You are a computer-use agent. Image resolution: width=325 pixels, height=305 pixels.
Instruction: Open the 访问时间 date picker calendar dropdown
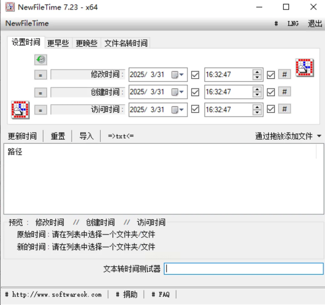click(178, 110)
